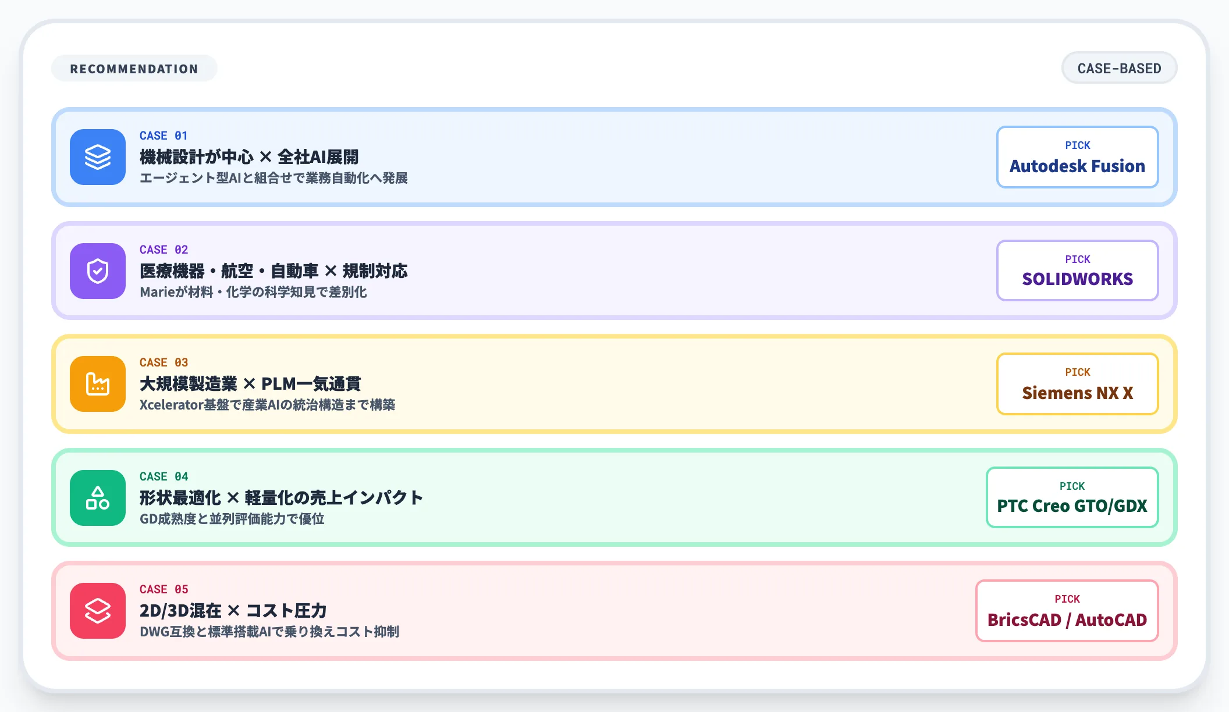1229x712 pixels.
Task: Select the BricsCAD / AutoCAD pick card
Action: tap(1067, 610)
